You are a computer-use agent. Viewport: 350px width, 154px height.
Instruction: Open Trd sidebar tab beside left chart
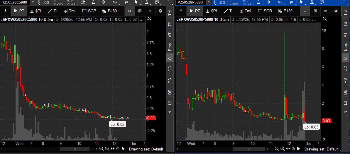[170, 12]
